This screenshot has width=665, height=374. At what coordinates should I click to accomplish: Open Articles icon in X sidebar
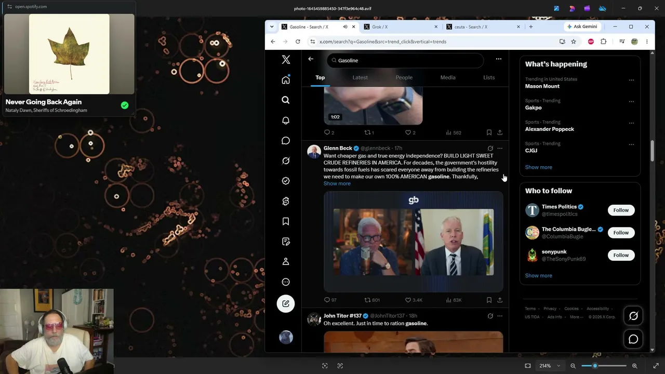286,242
